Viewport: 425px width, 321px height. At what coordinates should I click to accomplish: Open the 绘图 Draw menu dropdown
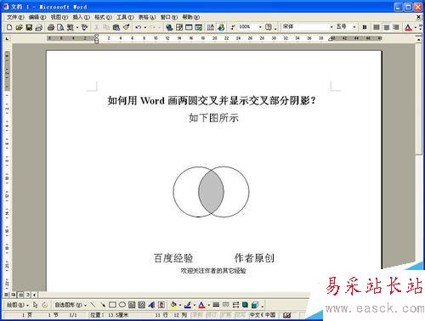tap(18, 305)
